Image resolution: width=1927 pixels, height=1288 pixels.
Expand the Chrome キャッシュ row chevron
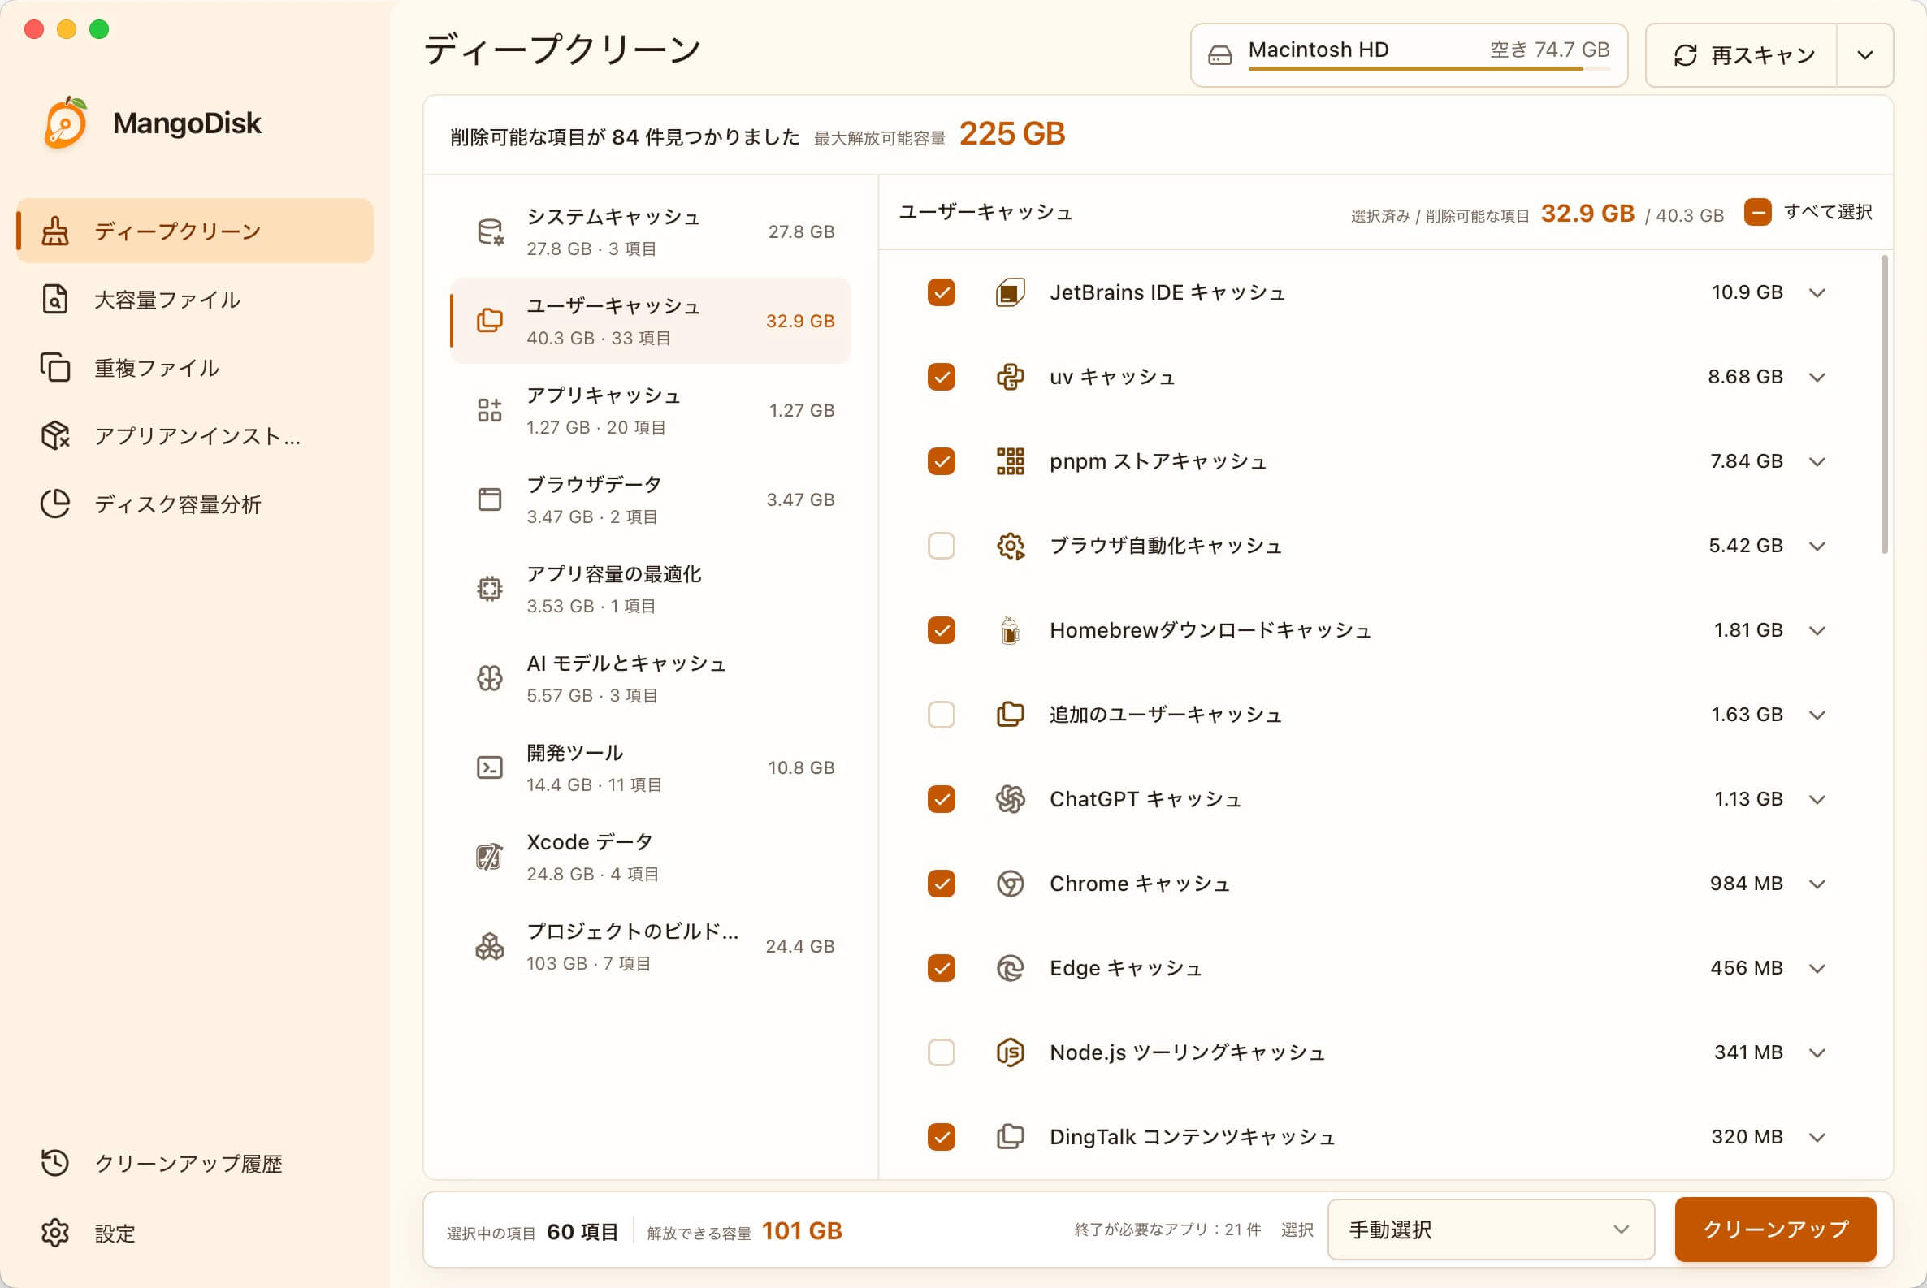1817,884
